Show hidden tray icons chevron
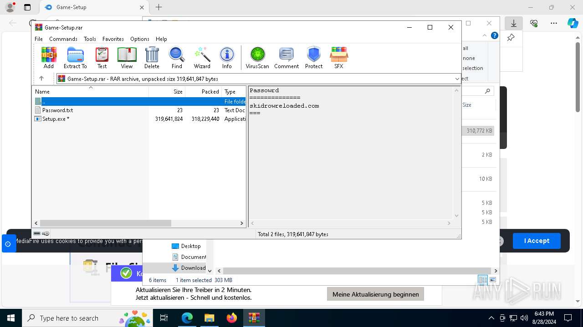This screenshot has width=583, height=327. [x=491, y=318]
